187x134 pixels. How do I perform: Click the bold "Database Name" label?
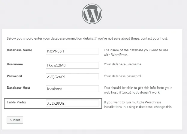(x=20, y=50)
